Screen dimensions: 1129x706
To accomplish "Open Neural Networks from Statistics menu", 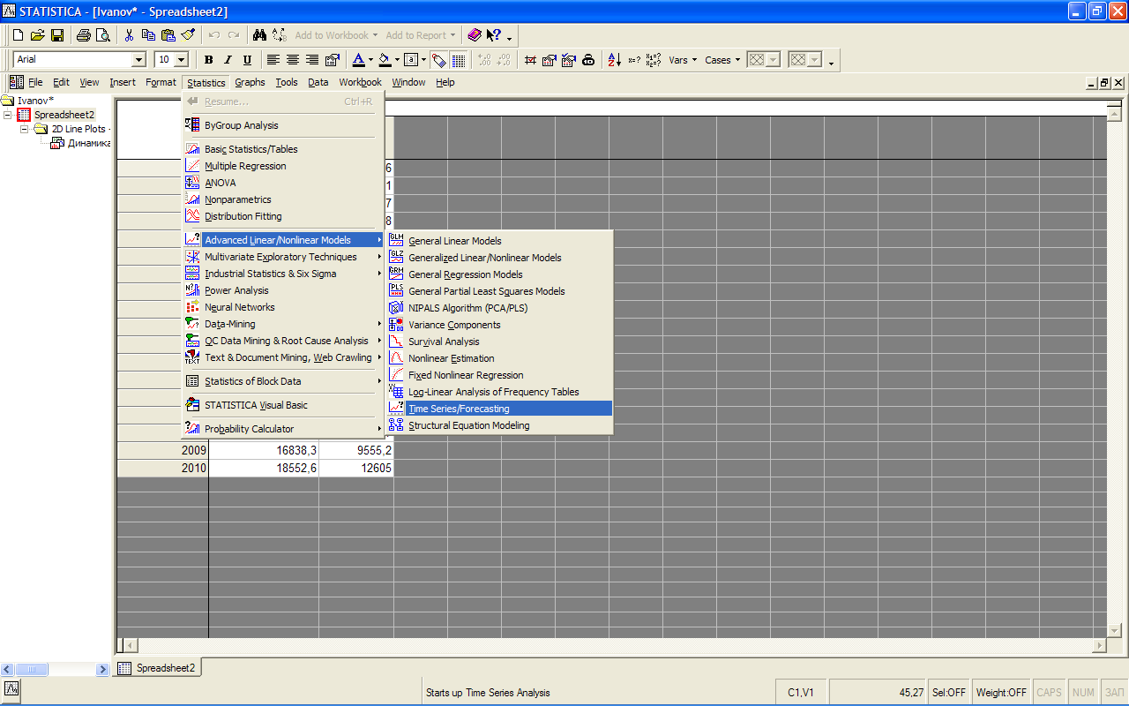I will click(x=283, y=307).
